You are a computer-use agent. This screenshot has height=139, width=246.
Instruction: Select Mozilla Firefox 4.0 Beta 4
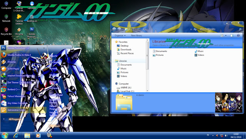point(19,55)
